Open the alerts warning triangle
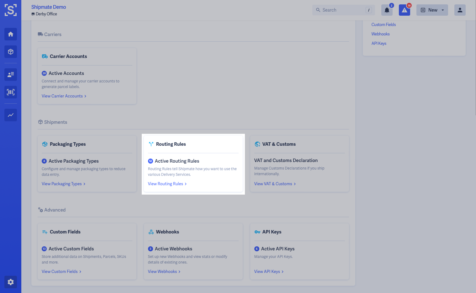476x293 pixels. pos(405,10)
